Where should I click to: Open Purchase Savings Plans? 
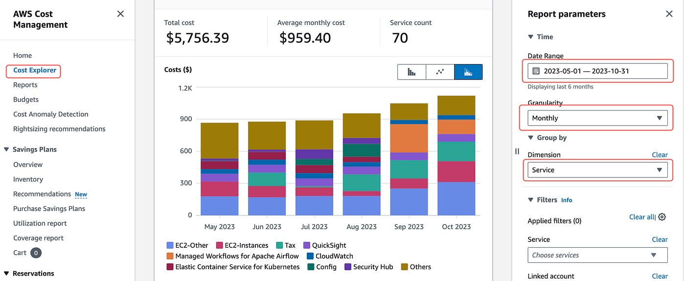click(49, 209)
